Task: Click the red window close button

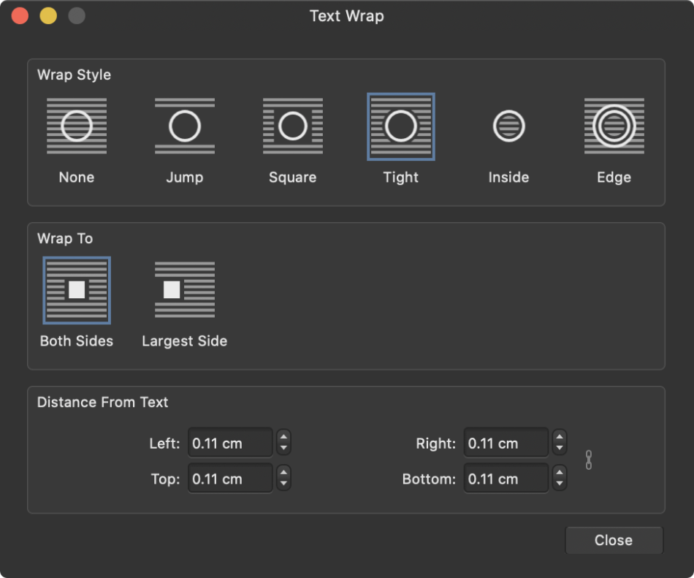Action: [x=20, y=16]
